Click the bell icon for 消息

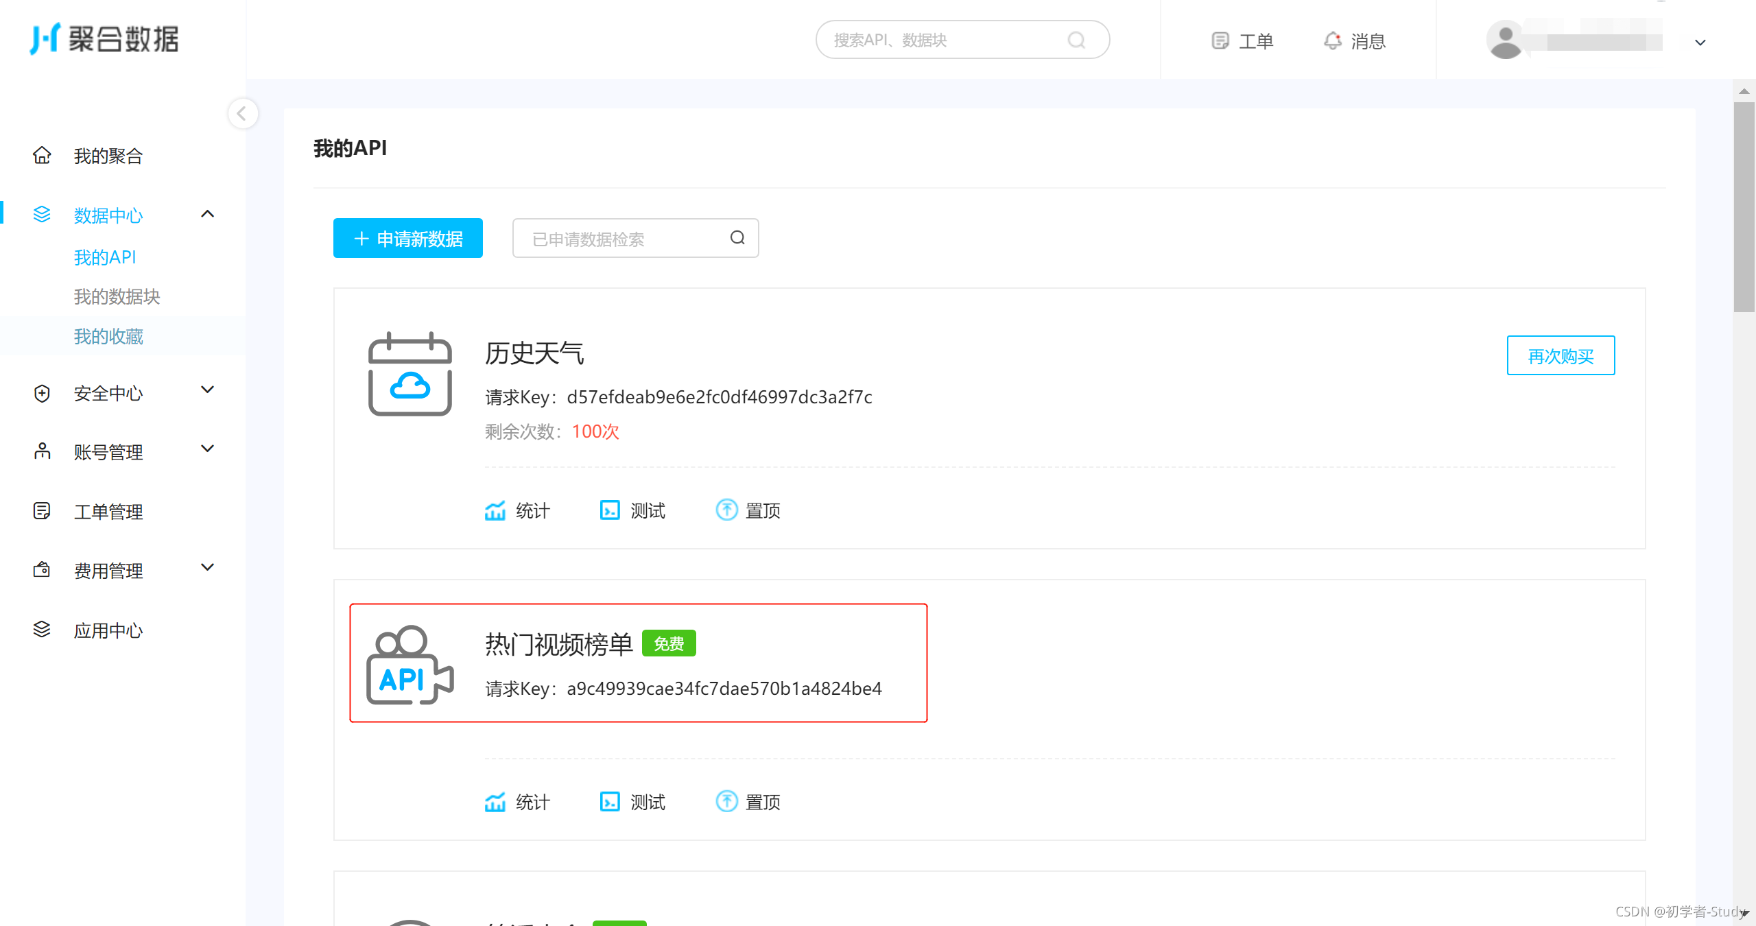(1332, 41)
